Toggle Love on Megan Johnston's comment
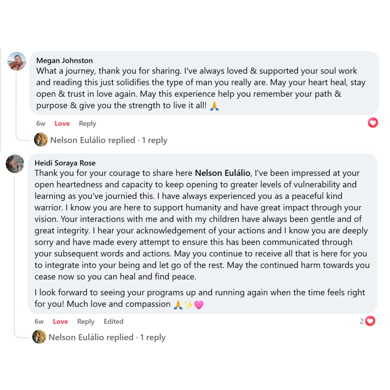390x390 pixels. (62, 123)
